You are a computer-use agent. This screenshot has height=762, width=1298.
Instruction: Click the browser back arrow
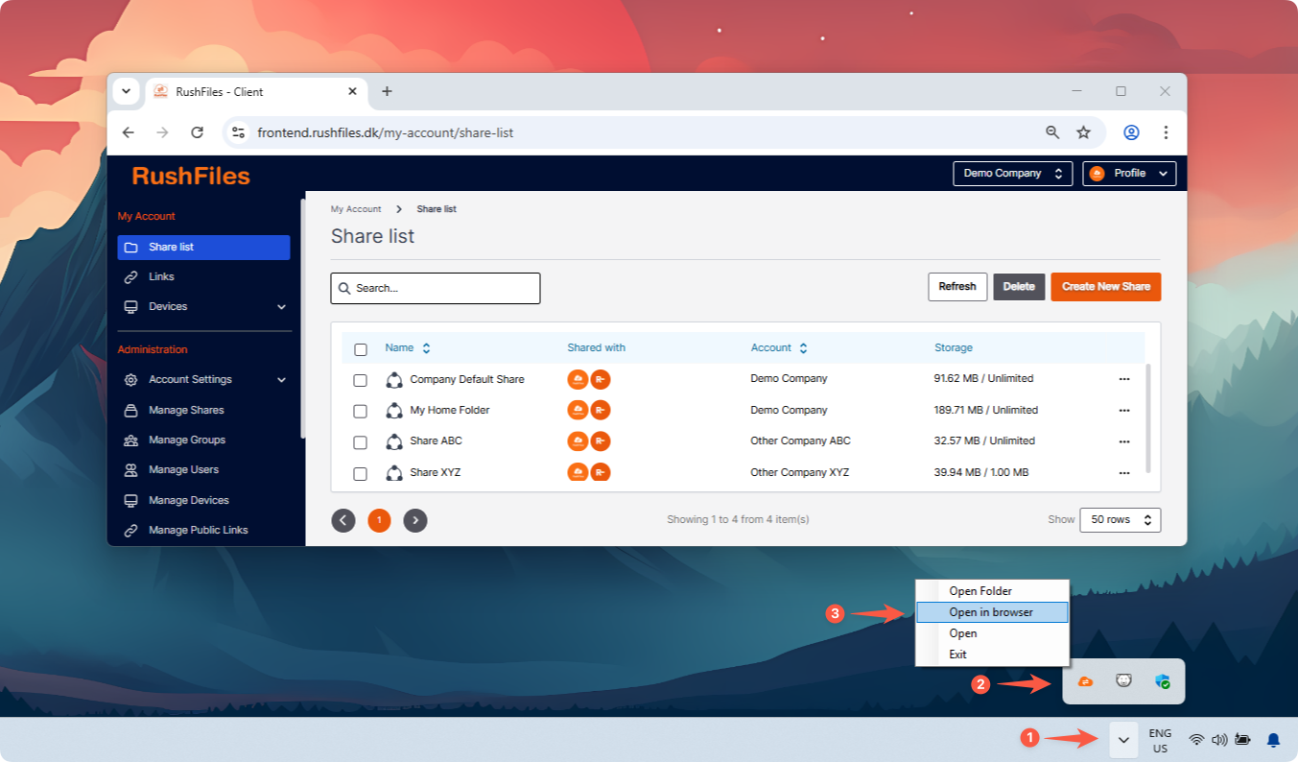pyautogui.click(x=129, y=132)
